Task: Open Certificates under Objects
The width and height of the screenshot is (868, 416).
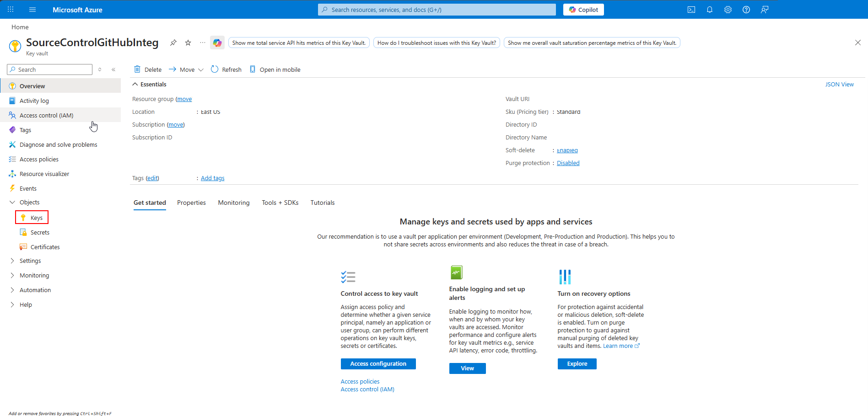Action: click(x=40, y=247)
